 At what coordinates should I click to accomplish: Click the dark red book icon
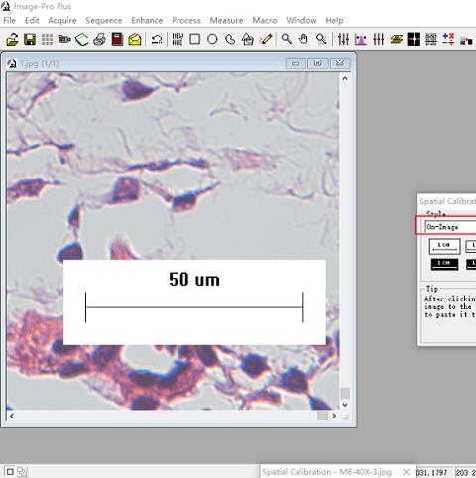[x=117, y=40]
